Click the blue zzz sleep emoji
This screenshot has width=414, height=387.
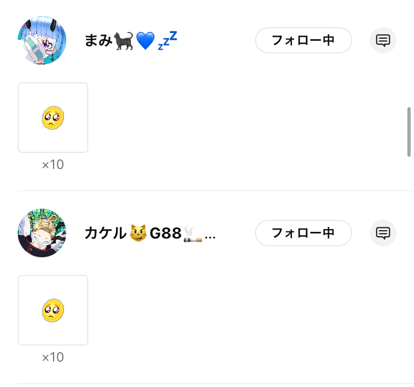pos(167,40)
